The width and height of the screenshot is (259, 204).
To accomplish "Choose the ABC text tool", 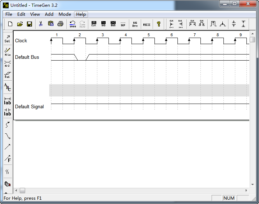I will [x=8, y=87].
